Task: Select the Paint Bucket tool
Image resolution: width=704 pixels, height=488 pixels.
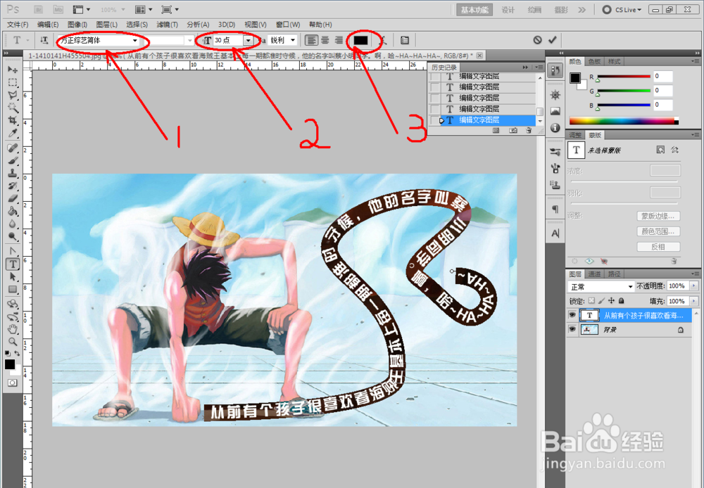Action: (13, 211)
